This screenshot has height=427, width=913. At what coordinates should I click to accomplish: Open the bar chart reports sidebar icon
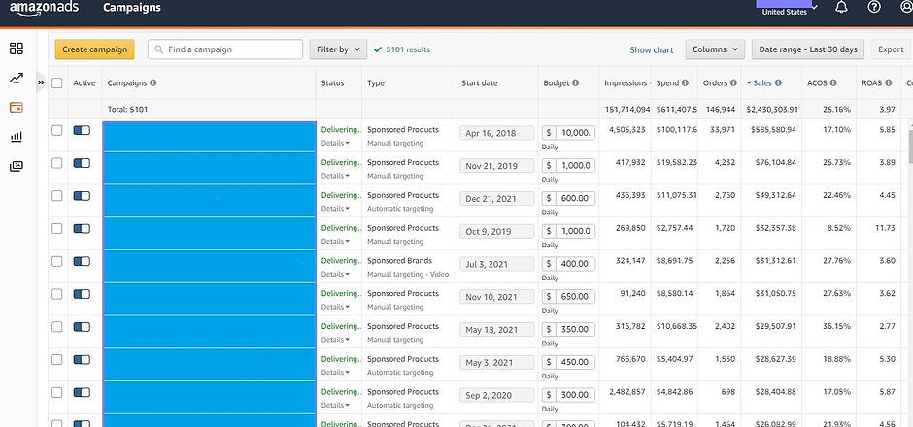tap(17, 137)
